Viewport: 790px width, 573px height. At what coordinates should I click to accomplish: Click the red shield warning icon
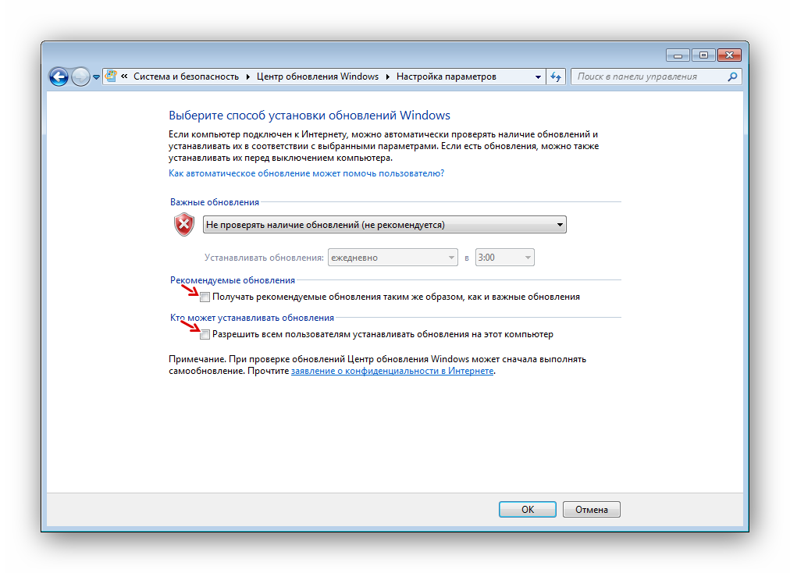click(x=183, y=225)
